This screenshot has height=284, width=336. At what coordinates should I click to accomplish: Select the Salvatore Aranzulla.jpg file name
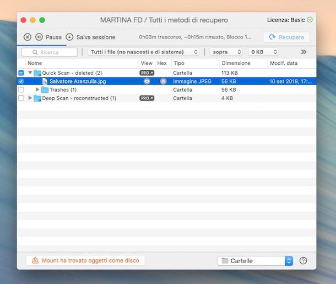tap(78, 81)
